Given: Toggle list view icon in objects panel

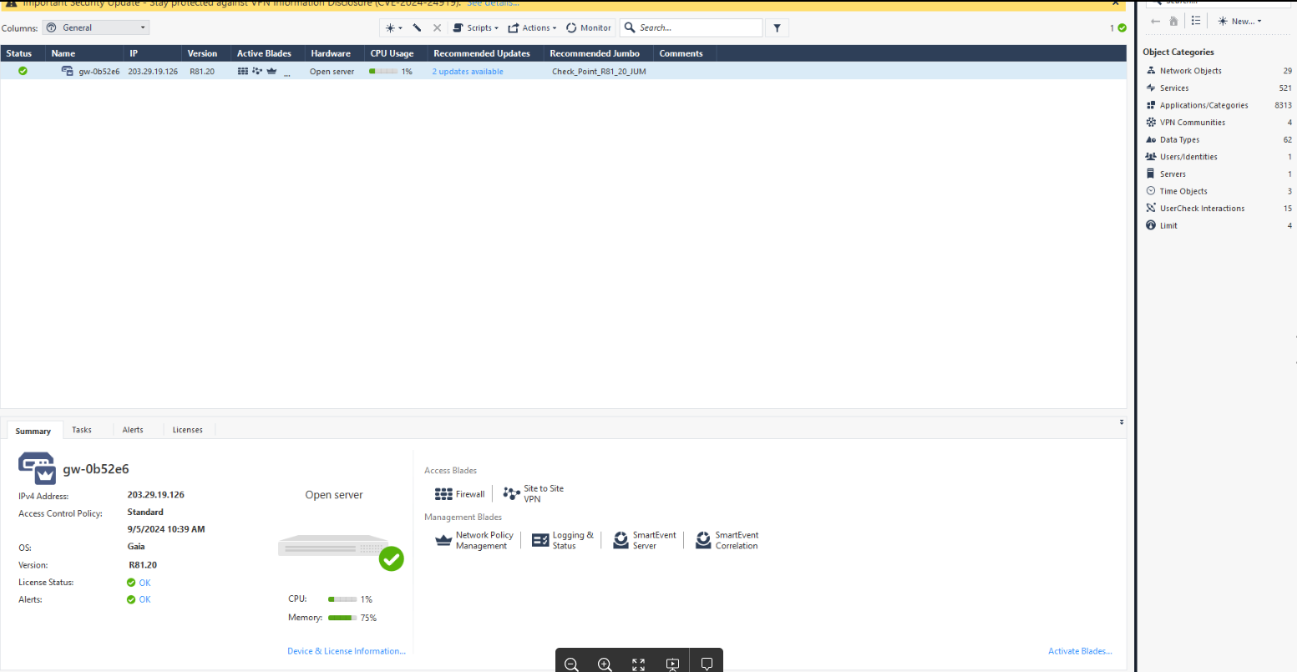Looking at the screenshot, I should (1196, 21).
